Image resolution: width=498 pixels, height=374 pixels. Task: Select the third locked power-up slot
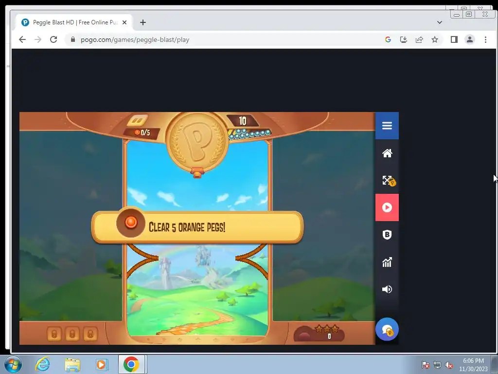click(x=90, y=334)
